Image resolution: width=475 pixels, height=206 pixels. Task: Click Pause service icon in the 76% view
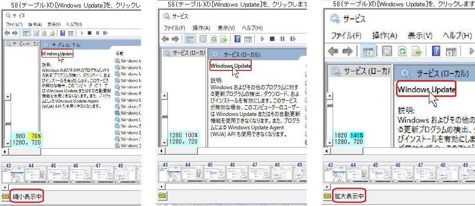pos(98,33)
